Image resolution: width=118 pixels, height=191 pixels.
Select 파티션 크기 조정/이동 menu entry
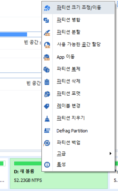[78, 8]
